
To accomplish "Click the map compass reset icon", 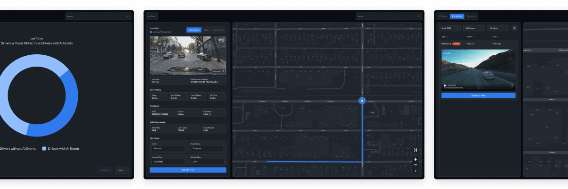I will [x=415, y=171].
